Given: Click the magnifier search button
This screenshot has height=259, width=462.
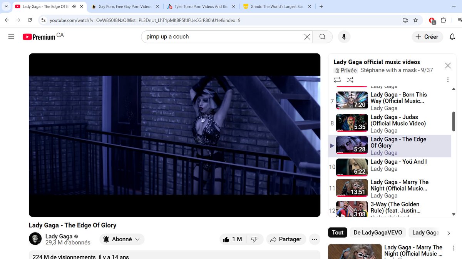Looking at the screenshot, I should (323, 37).
